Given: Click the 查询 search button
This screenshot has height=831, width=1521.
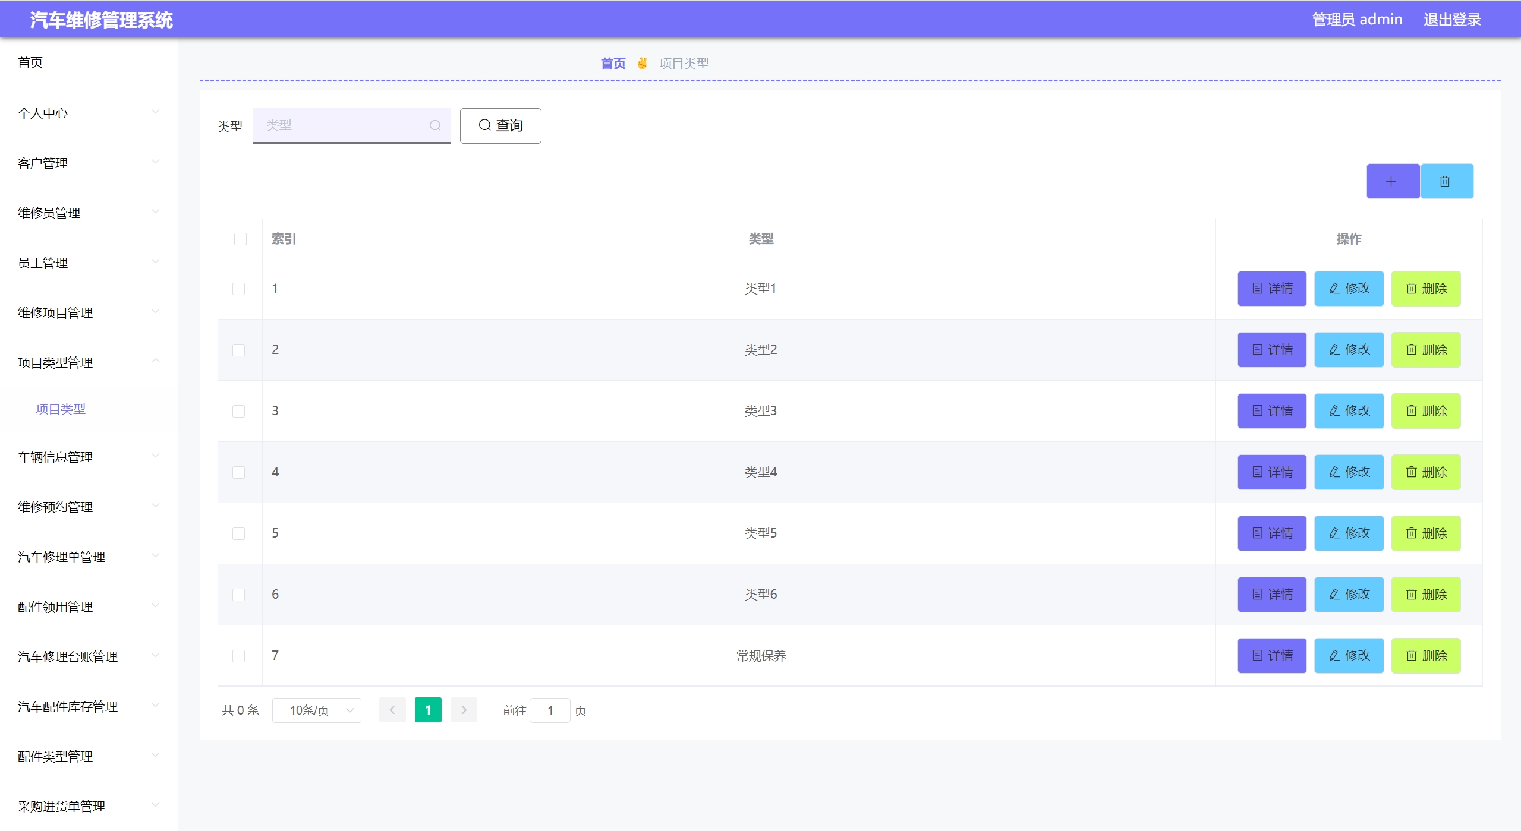Looking at the screenshot, I should tap(500, 125).
